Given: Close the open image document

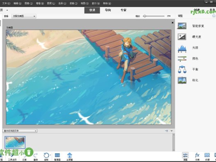Looking at the screenshot, I should (172, 23).
